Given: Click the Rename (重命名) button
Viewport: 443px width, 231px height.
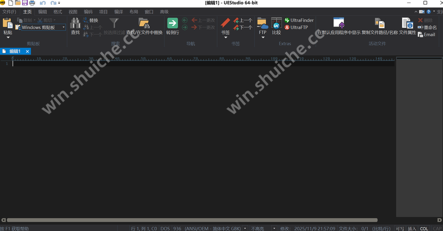Looking at the screenshot, I should [427, 27].
